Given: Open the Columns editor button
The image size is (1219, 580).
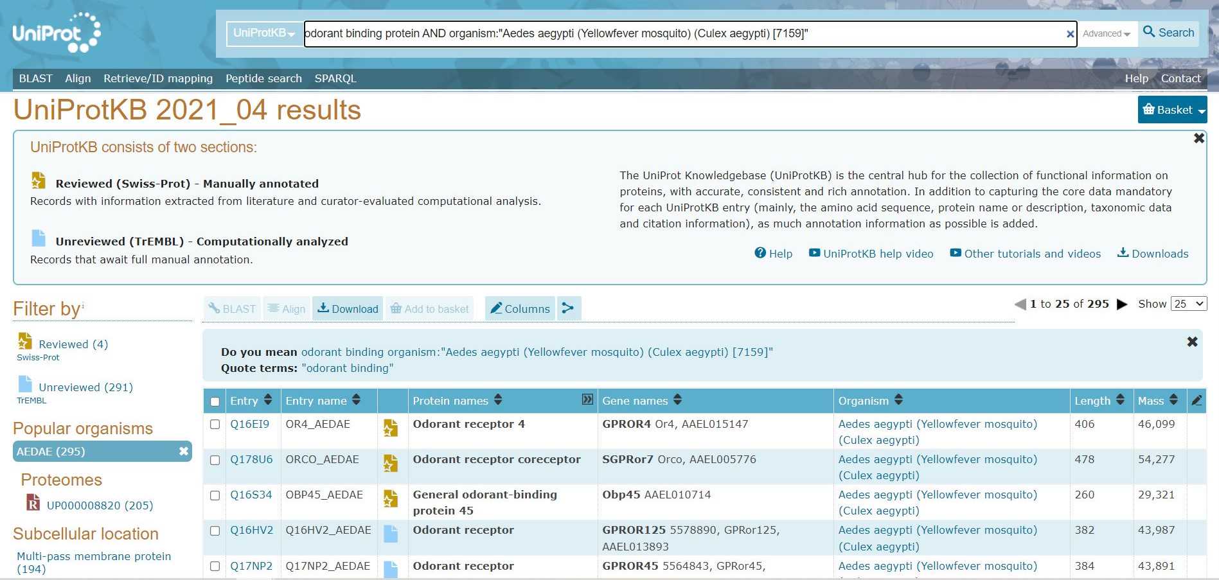Looking at the screenshot, I should pos(520,309).
